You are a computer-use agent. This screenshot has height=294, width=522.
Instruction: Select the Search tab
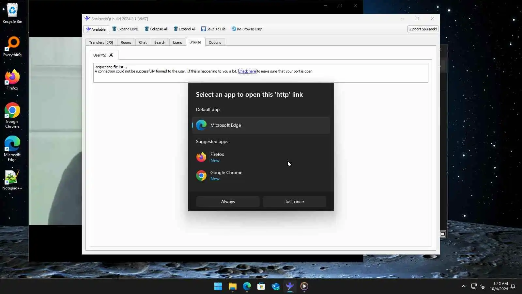[160, 42]
